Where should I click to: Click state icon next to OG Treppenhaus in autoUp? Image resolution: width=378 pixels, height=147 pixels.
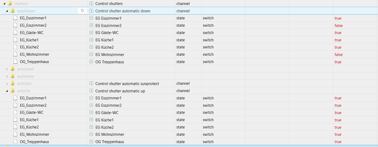(x=91, y=142)
